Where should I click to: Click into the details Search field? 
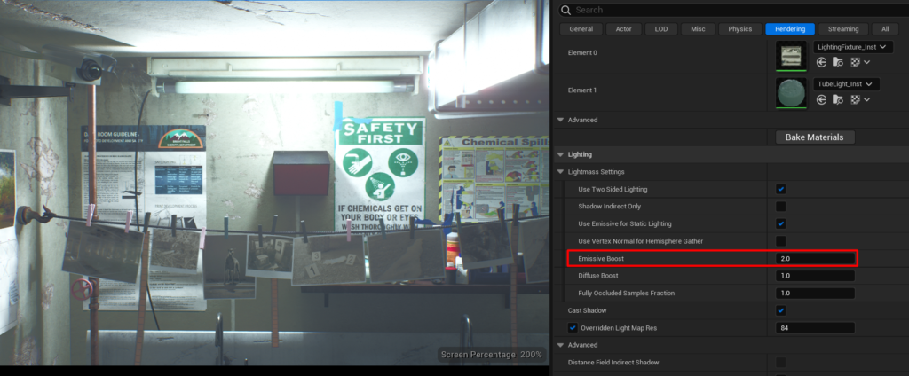(x=732, y=10)
